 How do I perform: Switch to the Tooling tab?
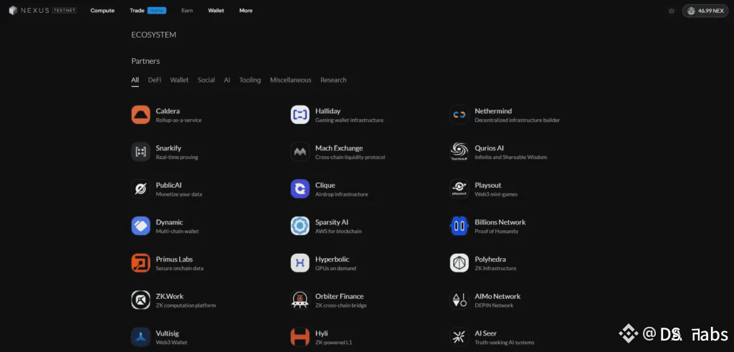250,80
